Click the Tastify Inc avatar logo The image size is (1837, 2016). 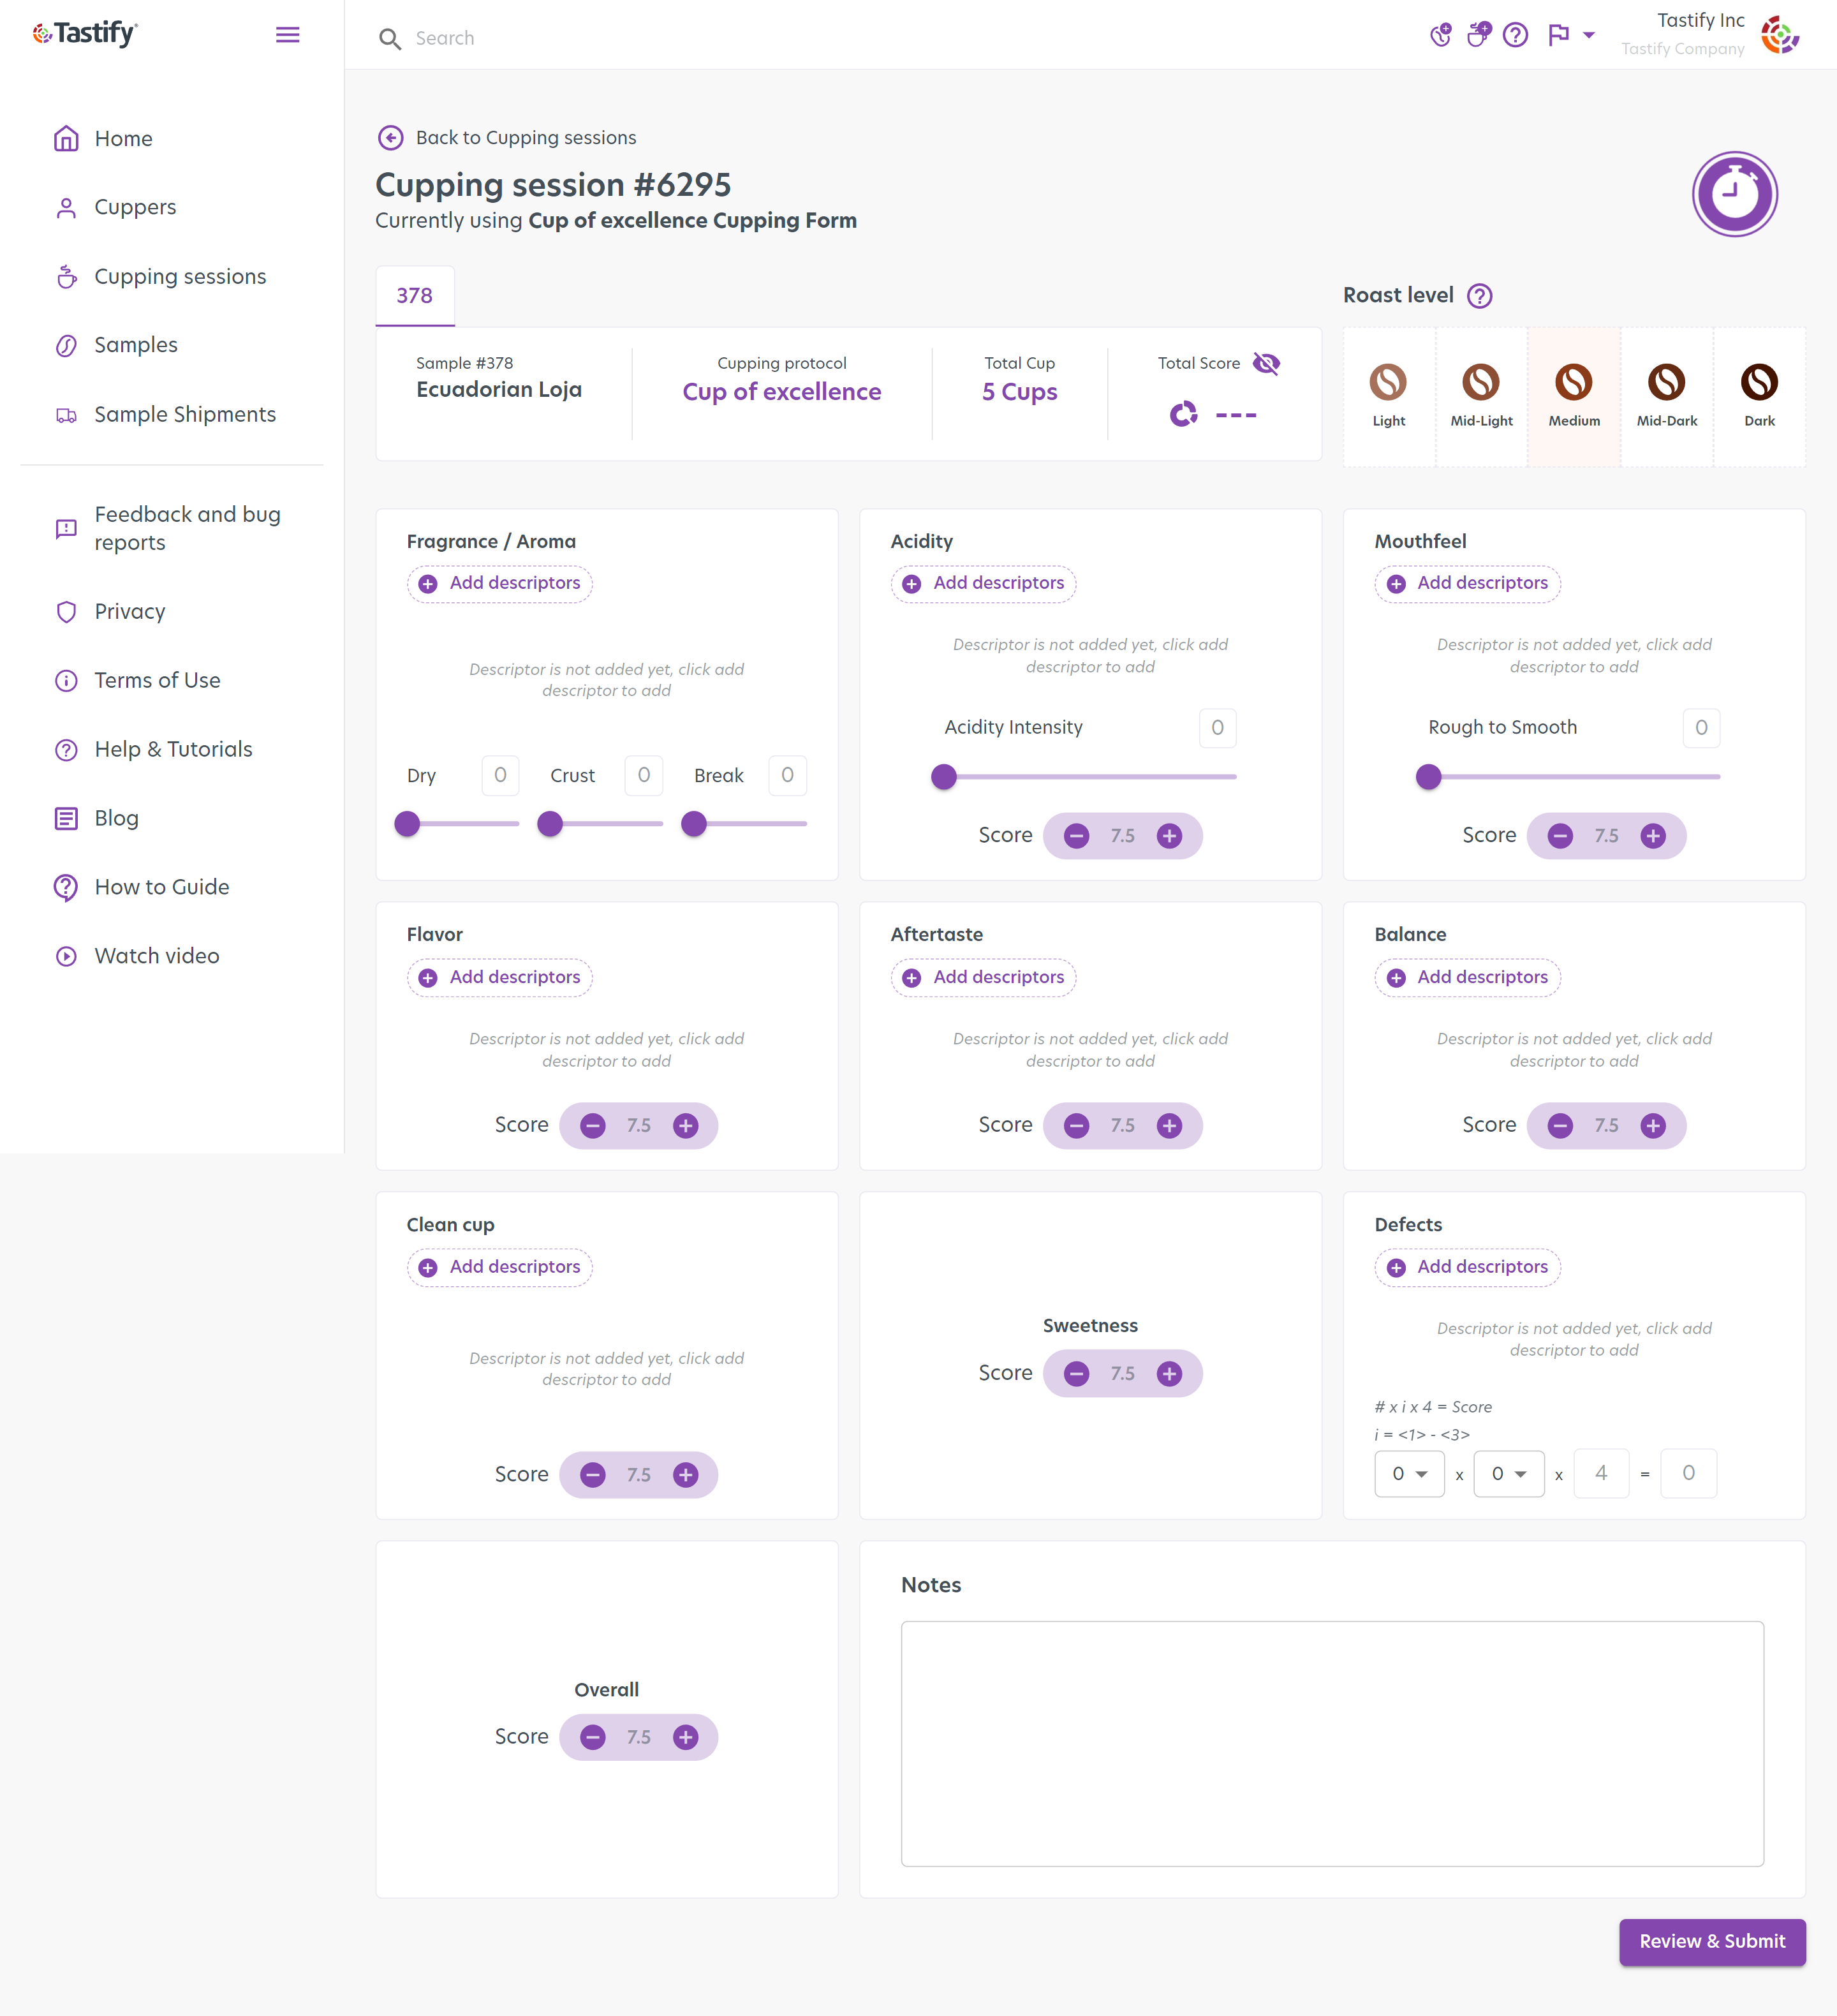(1781, 36)
